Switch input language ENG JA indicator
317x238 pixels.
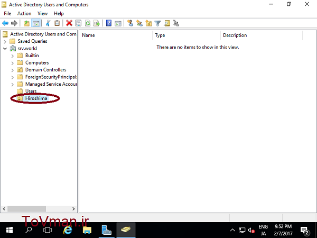tap(263, 230)
